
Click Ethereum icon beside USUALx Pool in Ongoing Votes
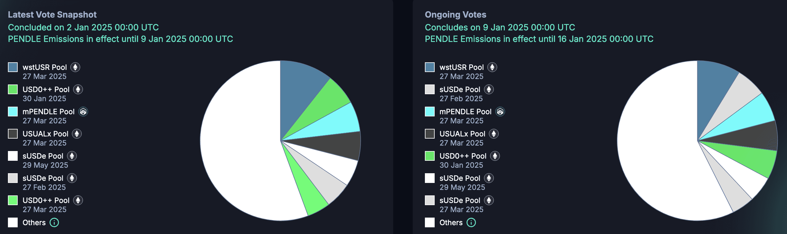(493, 134)
